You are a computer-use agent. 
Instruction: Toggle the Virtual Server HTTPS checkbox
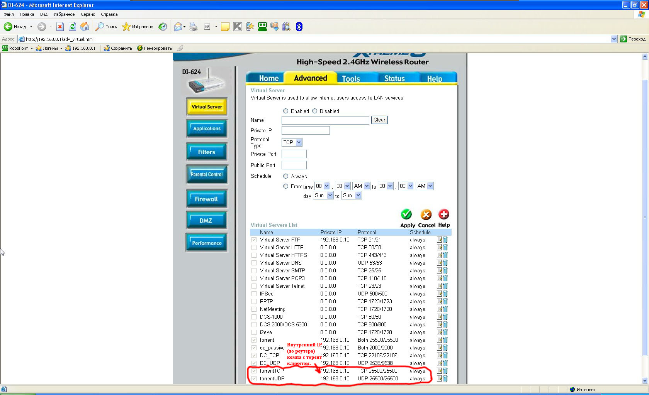254,255
